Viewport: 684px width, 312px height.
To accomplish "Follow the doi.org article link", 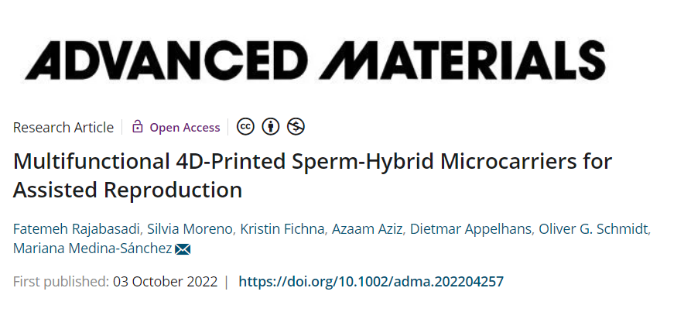I will point(371,282).
